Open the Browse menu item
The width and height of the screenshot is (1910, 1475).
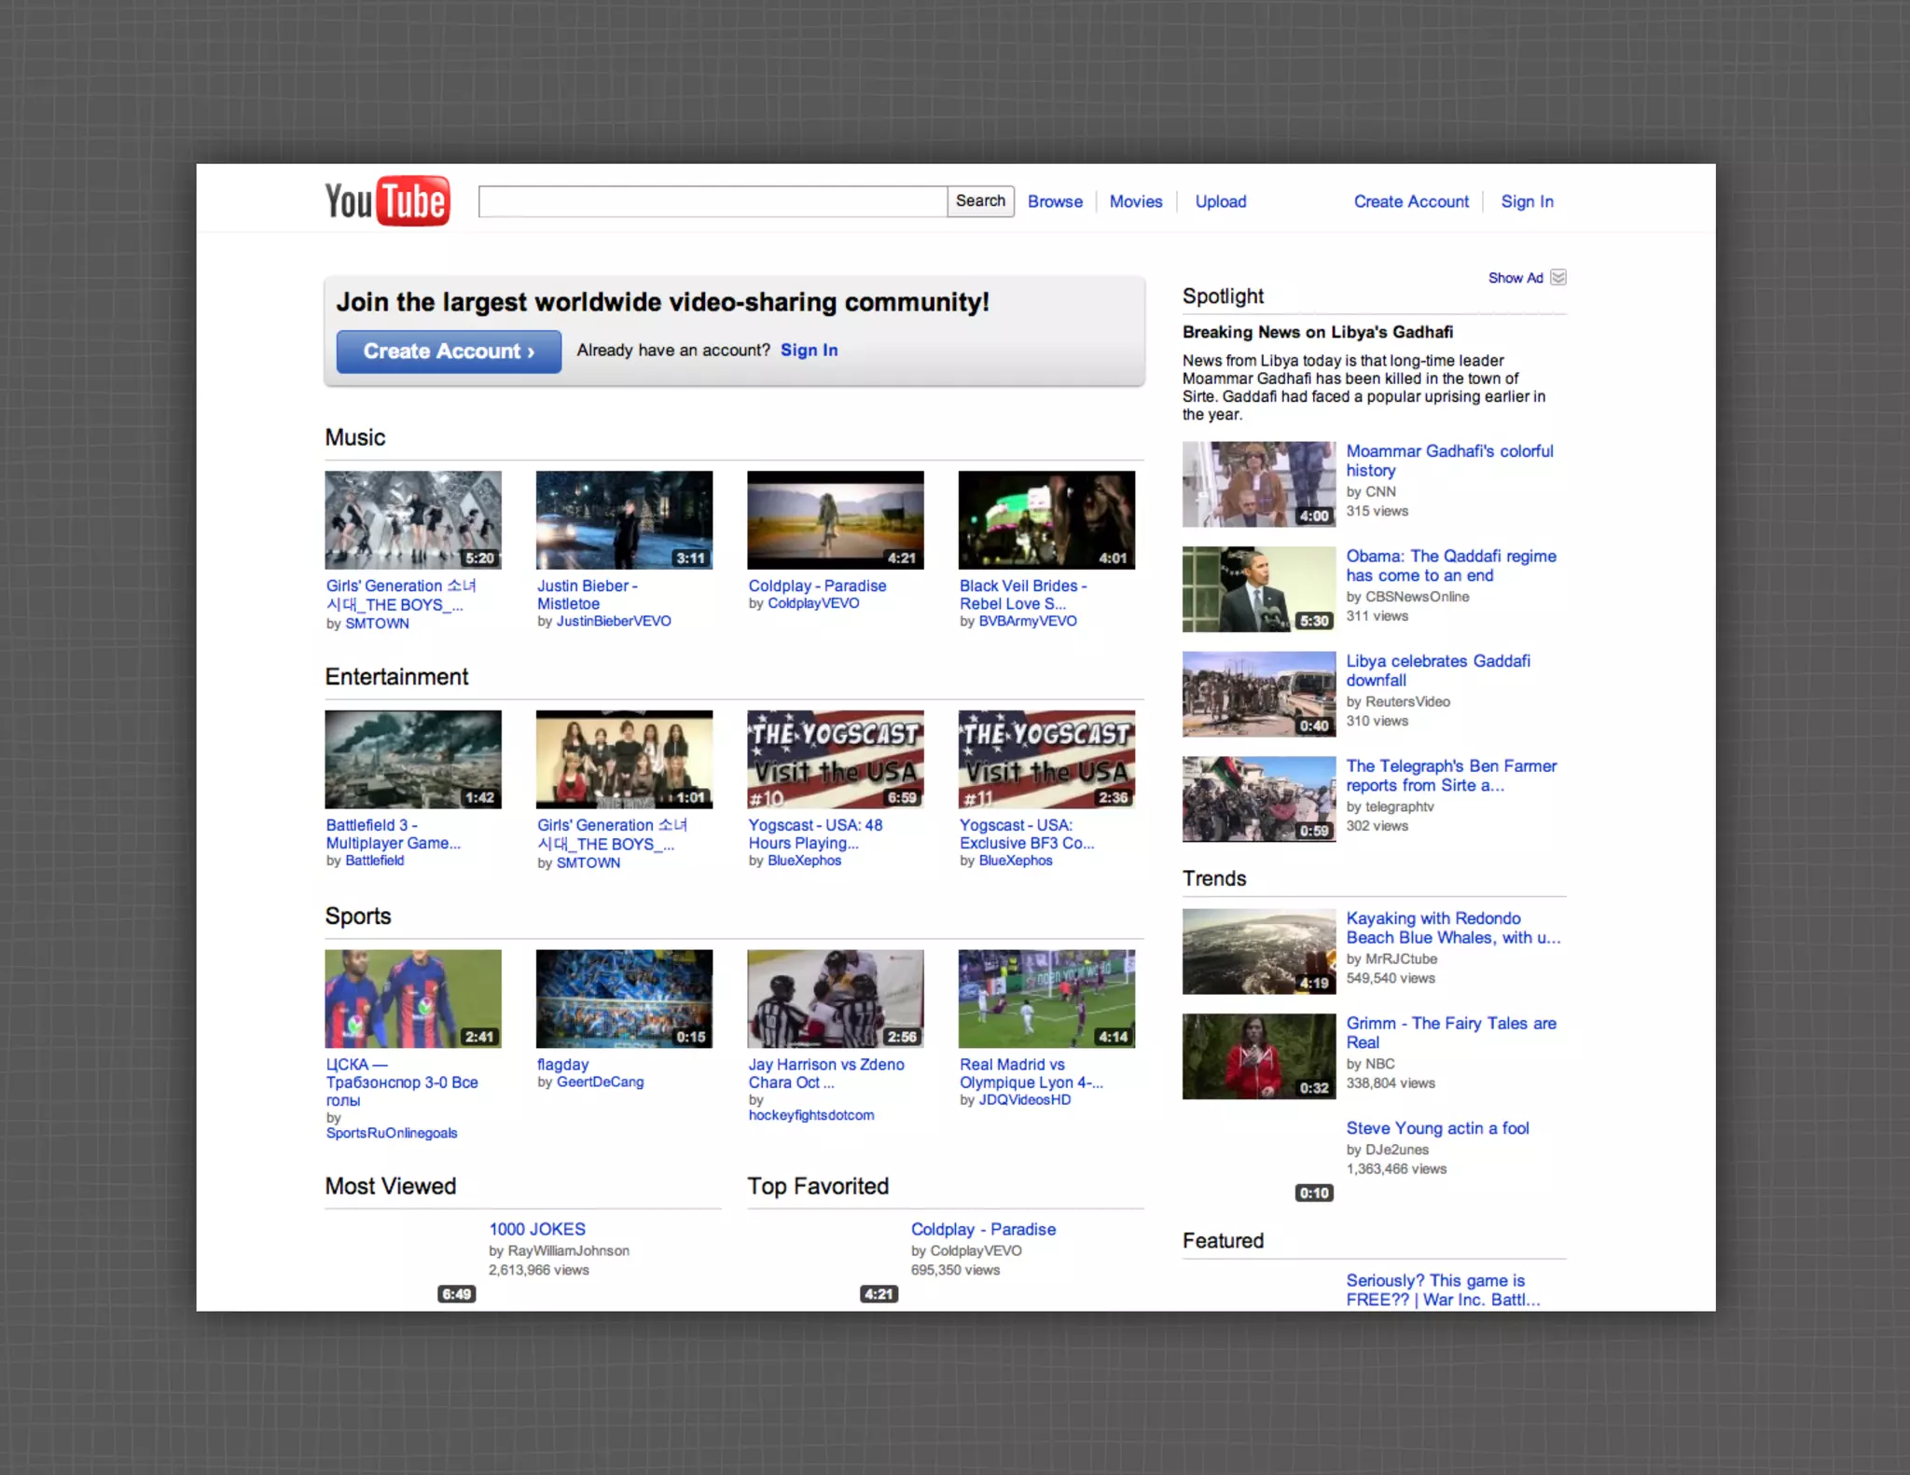[x=1055, y=201]
